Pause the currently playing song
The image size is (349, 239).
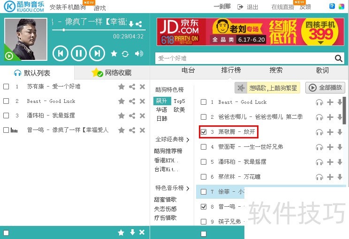coord(78,53)
